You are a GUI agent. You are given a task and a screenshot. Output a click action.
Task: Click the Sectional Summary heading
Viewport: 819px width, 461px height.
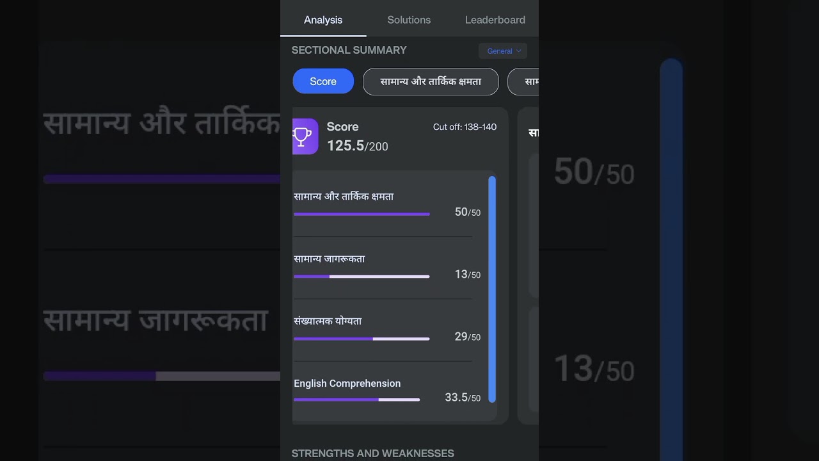349,50
